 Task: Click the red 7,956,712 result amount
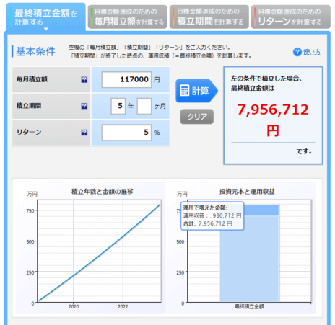pyautogui.click(x=273, y=110)
